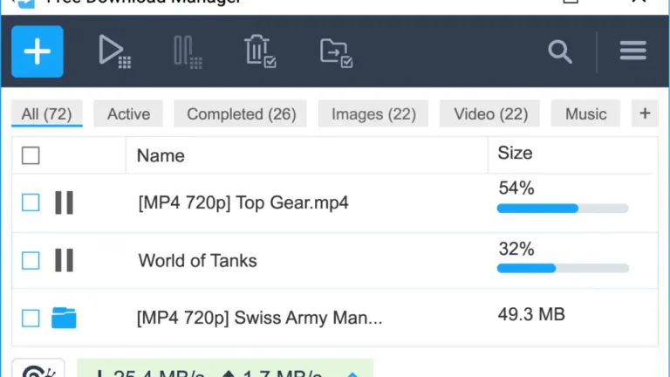670x377 pixels.
Task: Toggle snail mode icon in the status bar
Action: pyautogui.click(x=38, y=368)
